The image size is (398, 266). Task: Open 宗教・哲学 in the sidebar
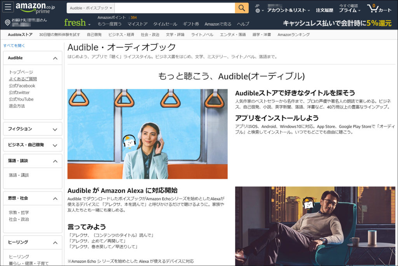pyautogui.click(x=19, y=212)
